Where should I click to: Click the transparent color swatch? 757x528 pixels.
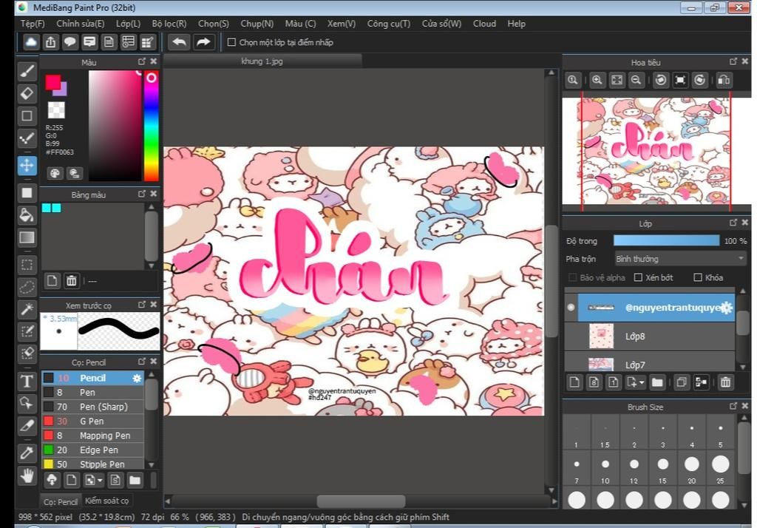(x=56, y=110)
